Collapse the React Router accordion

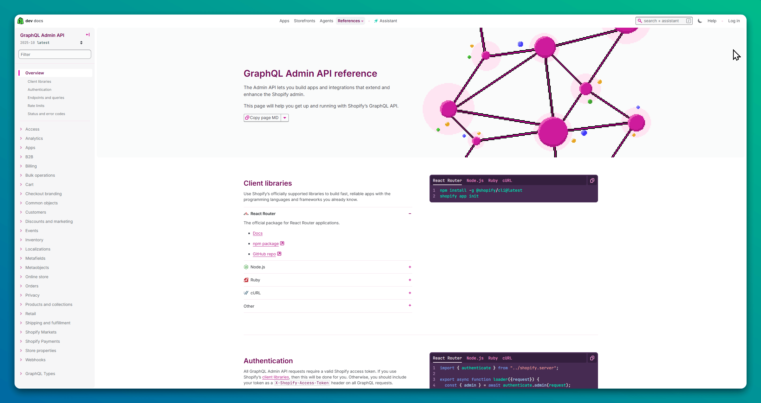point(410,213)
